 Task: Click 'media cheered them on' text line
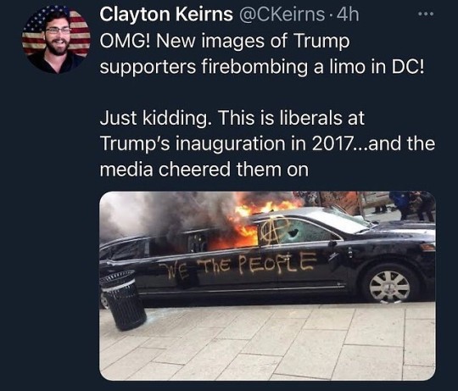(x=204, y=170)
